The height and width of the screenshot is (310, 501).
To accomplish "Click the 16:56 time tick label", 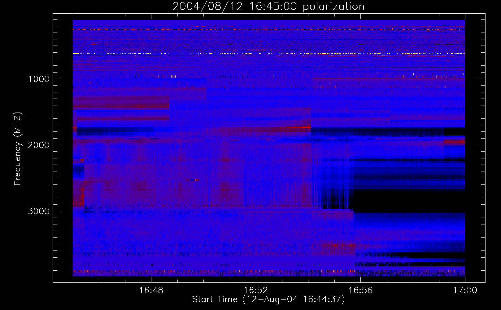I will point(360,290).
